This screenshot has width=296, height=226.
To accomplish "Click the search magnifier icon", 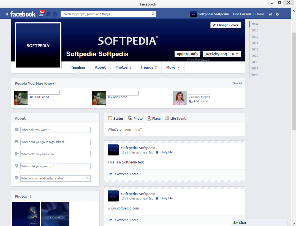I will click(153, 14).
